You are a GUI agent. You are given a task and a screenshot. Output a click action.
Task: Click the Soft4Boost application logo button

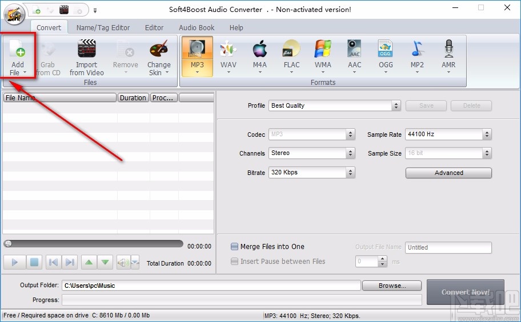tap(14, 14)
